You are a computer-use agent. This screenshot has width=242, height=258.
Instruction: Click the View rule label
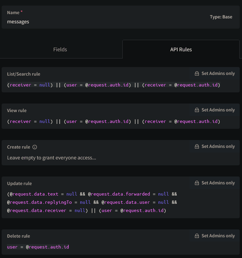[17, 110]
